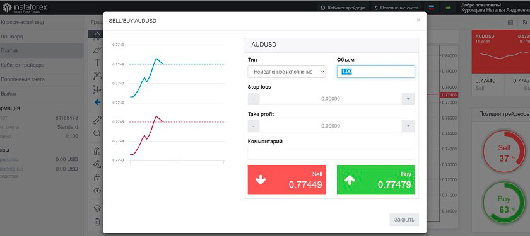Click the green Buy 0.77479 button

click(x=376, y=180)
